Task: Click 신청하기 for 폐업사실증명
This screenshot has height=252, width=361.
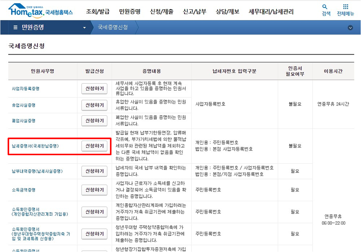Action: [95, 120]
